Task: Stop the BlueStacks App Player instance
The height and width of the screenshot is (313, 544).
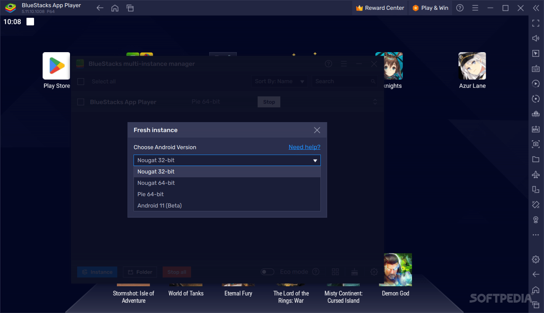Action: coord(269,102)
